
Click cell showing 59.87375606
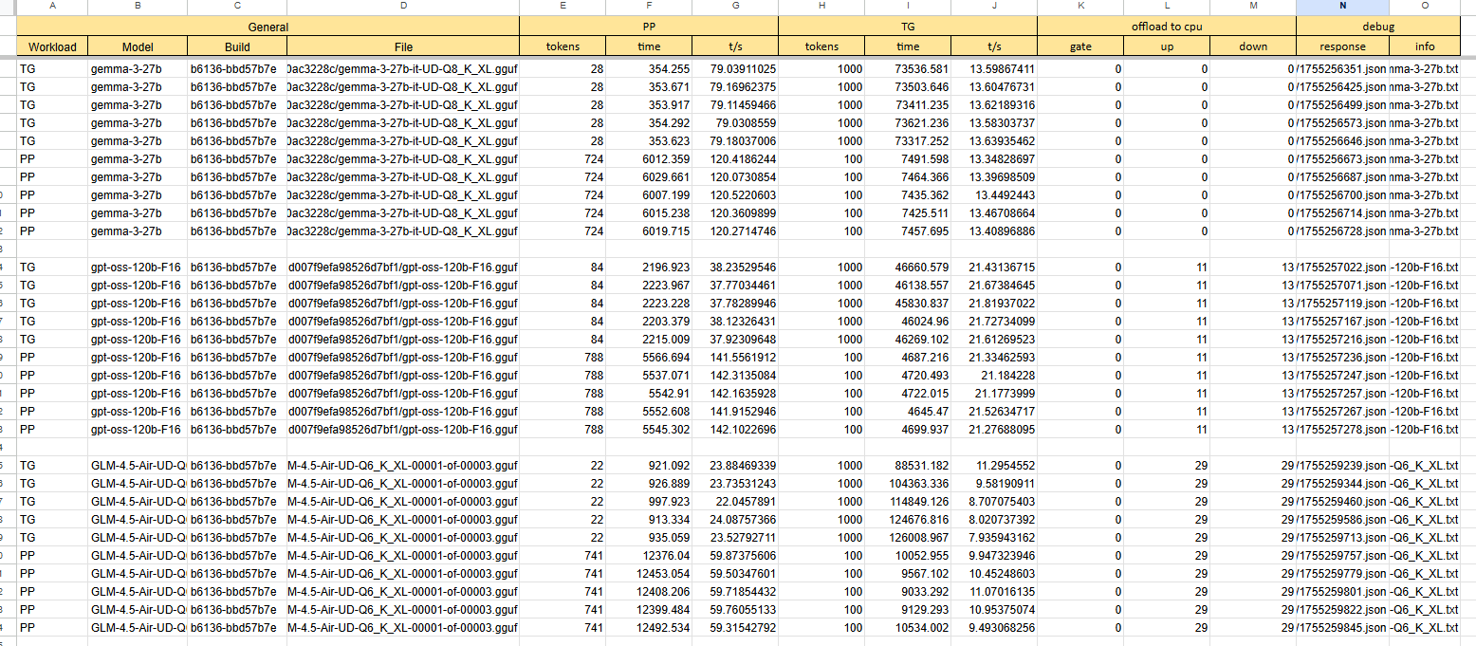(735, 556)
